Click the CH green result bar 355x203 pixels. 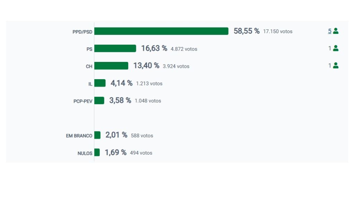point(111,66)
